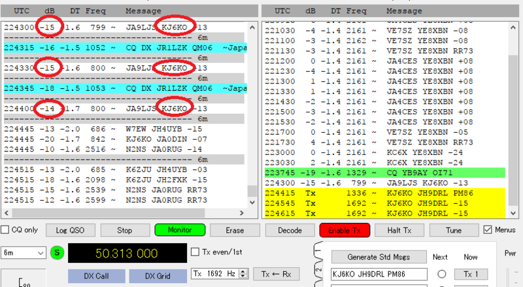Select the 224315 CQ DX JR1LZK row

pyautogui.click(x=126, y=48)
